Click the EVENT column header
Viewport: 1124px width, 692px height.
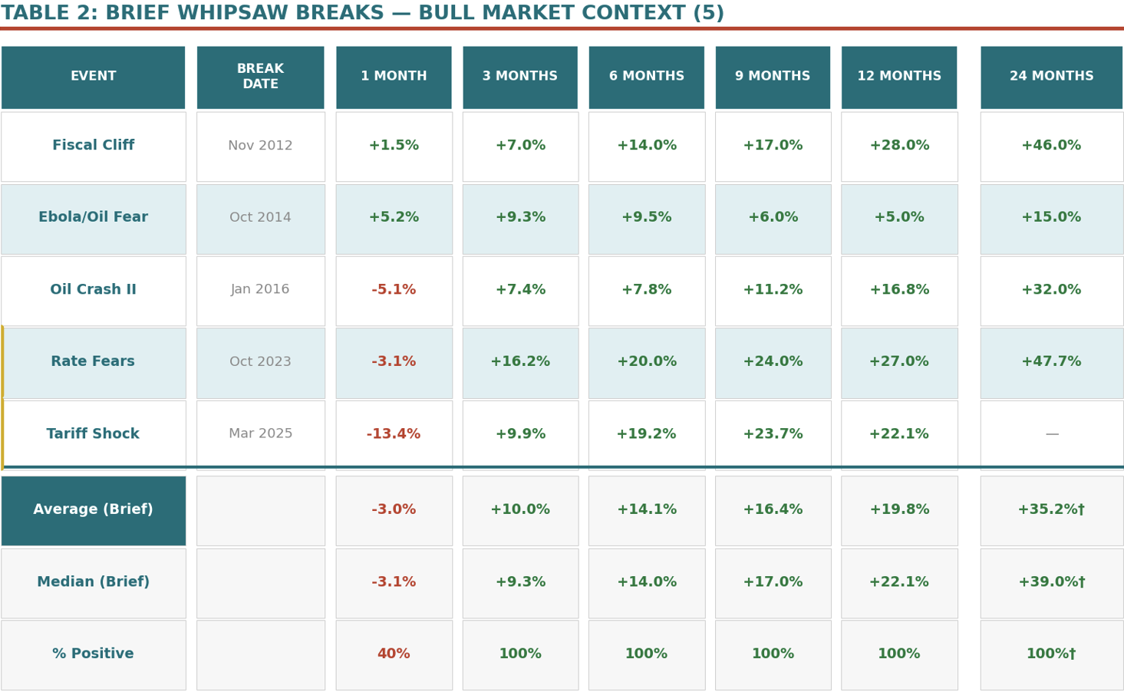click(x=93, y=77)
